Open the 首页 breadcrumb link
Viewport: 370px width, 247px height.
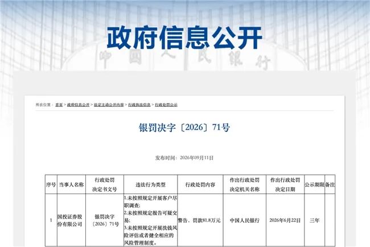pos(59,105)
